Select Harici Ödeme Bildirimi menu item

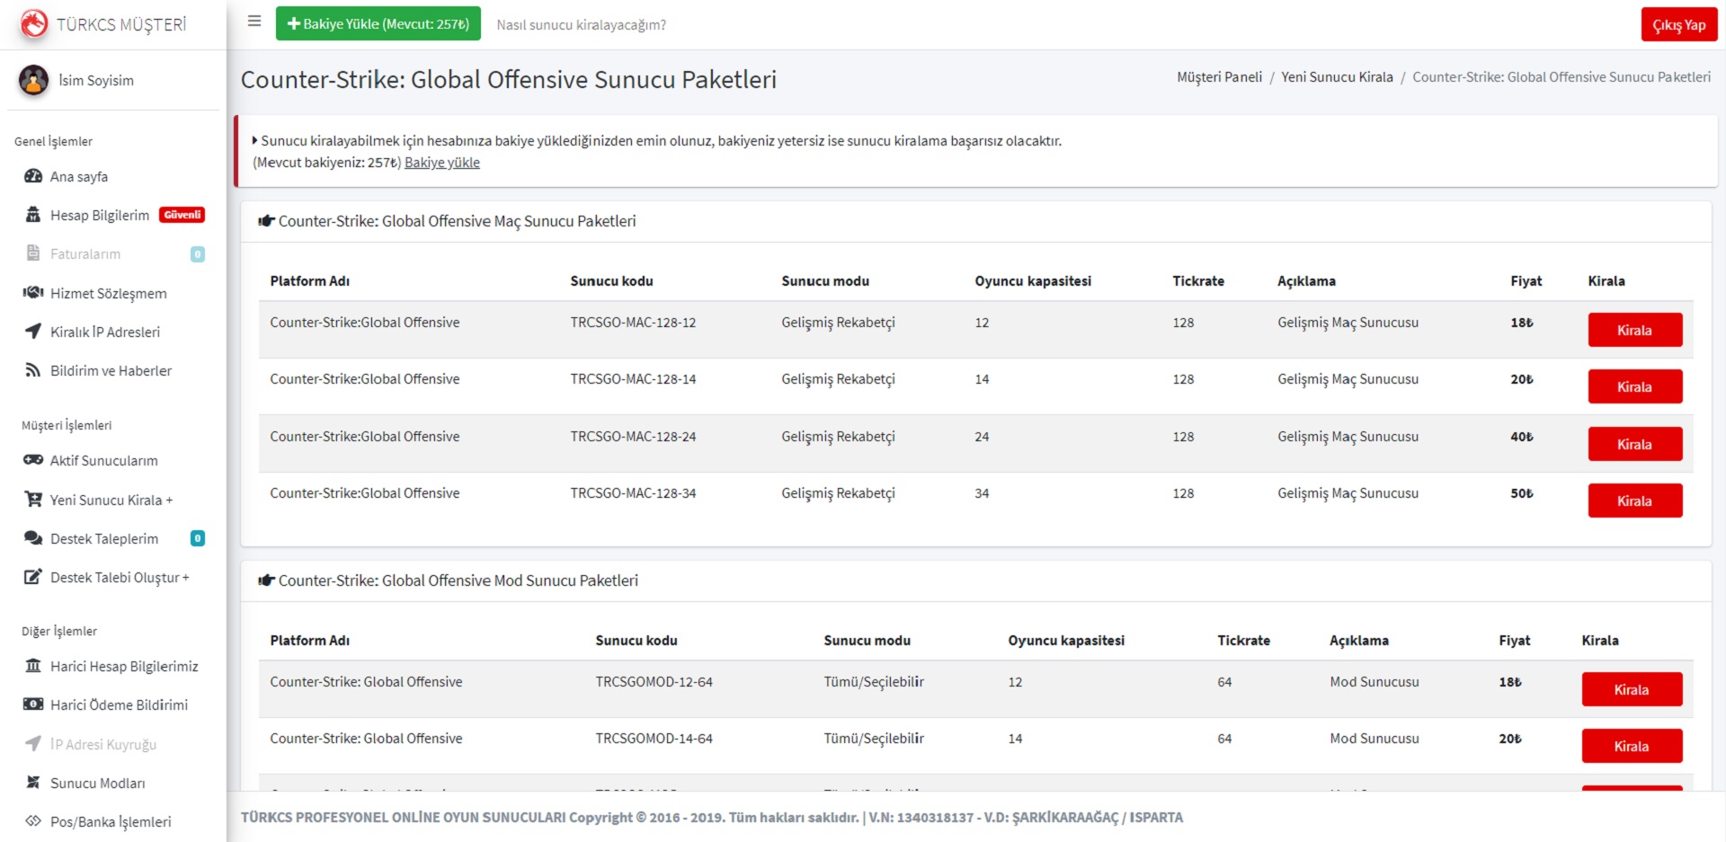119,705
